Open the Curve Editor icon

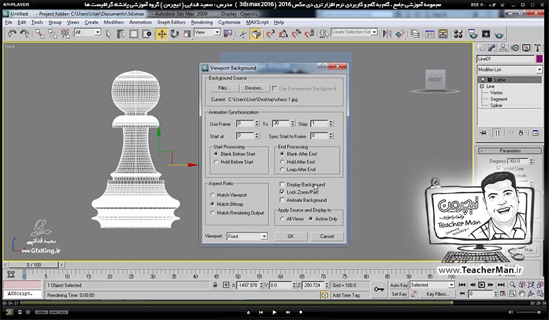[430, 34]
